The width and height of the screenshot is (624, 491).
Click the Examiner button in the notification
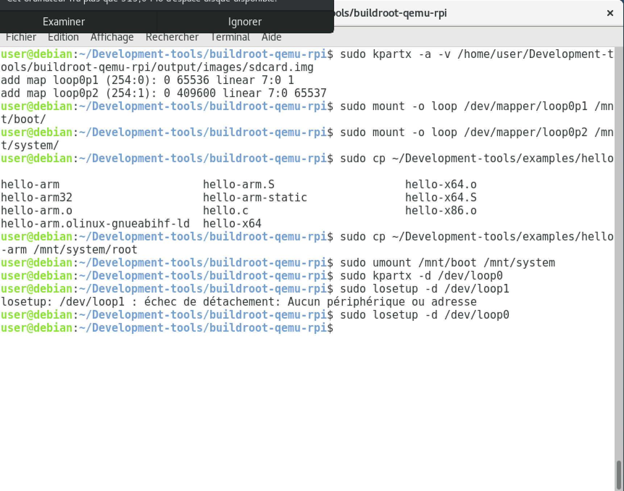(x=64, y=22)
